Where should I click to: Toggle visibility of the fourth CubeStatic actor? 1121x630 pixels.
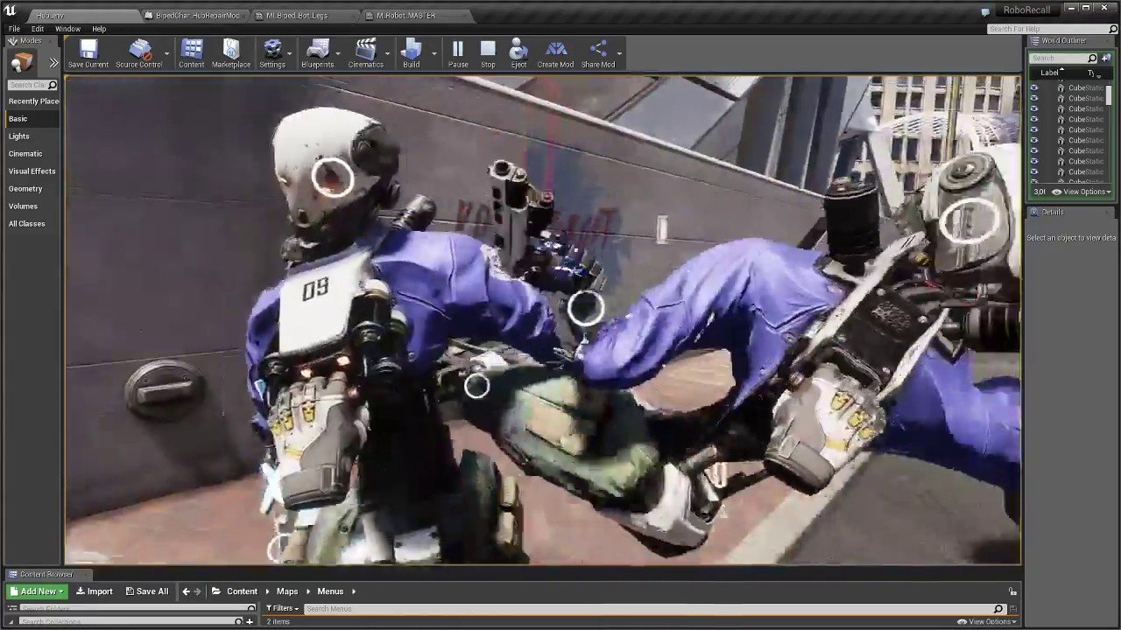tap(1034, 119)
